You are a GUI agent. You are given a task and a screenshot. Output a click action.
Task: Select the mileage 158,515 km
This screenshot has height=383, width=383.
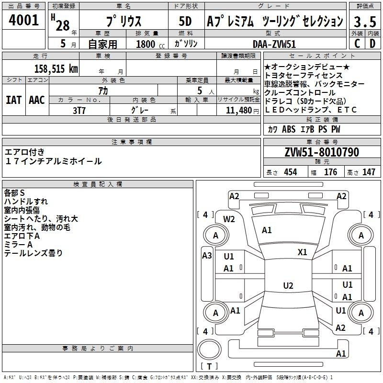point(56,68)
